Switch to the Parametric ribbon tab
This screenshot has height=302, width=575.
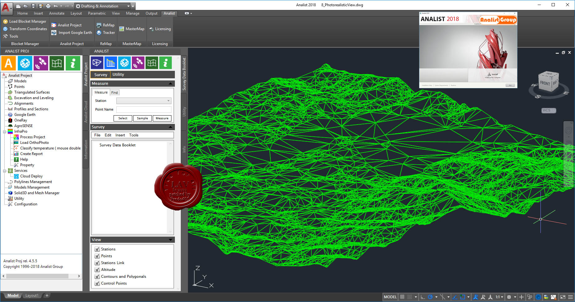(97, 13)
